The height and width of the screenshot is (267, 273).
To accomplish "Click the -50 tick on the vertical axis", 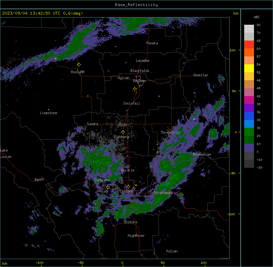I will [x=232, y=173].
